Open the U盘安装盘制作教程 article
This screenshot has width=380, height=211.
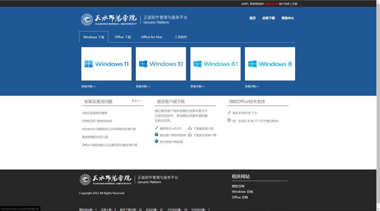(x=95, y=113)
